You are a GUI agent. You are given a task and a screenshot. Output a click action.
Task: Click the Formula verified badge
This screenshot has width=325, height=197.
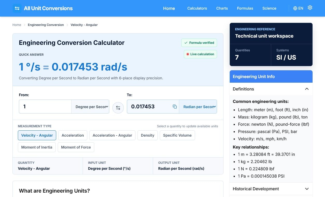tap(199, 43)
